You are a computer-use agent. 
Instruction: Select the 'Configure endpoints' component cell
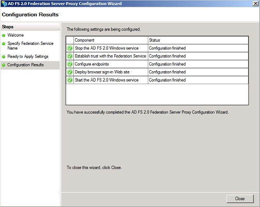pyautogui.click(x=111, y=64)
